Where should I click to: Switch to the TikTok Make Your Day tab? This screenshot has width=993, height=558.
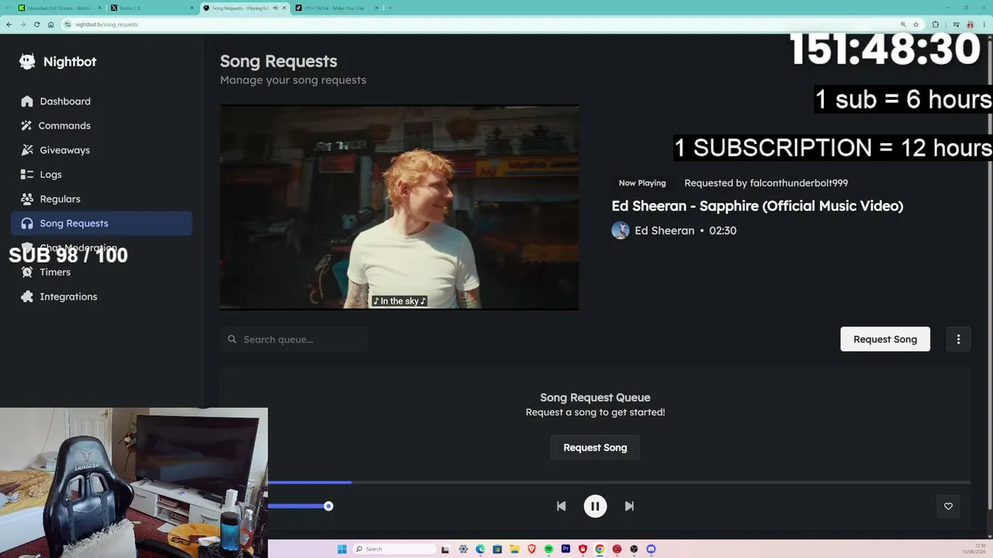point(336,8)
